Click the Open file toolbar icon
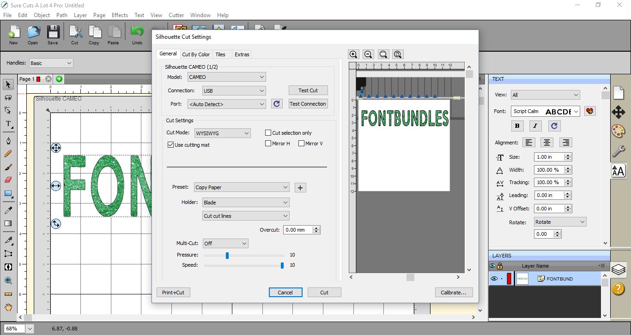This screenshot has height=335, width=631. click(33, 35)
